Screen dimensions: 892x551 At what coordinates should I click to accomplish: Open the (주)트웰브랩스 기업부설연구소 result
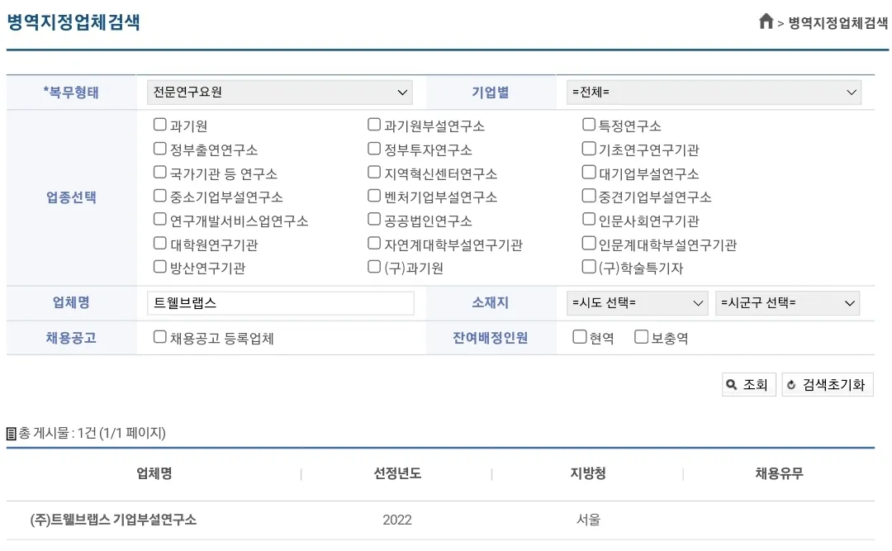coord(114,520)
